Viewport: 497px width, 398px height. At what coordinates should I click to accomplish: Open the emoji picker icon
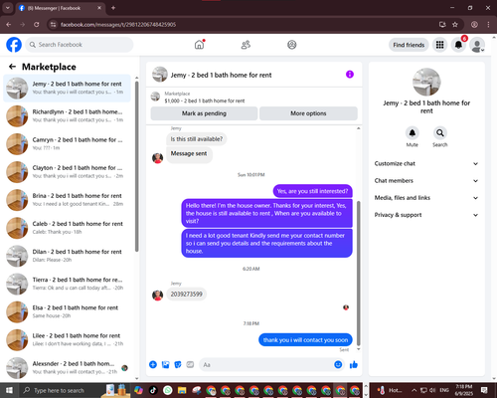[x=338, y=365]
